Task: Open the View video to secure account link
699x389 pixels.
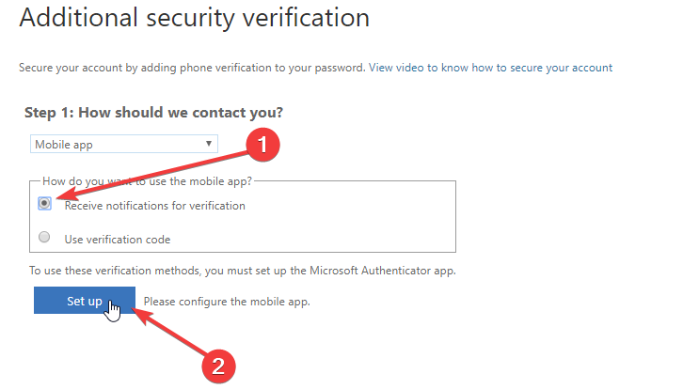Action: [490, 68]
